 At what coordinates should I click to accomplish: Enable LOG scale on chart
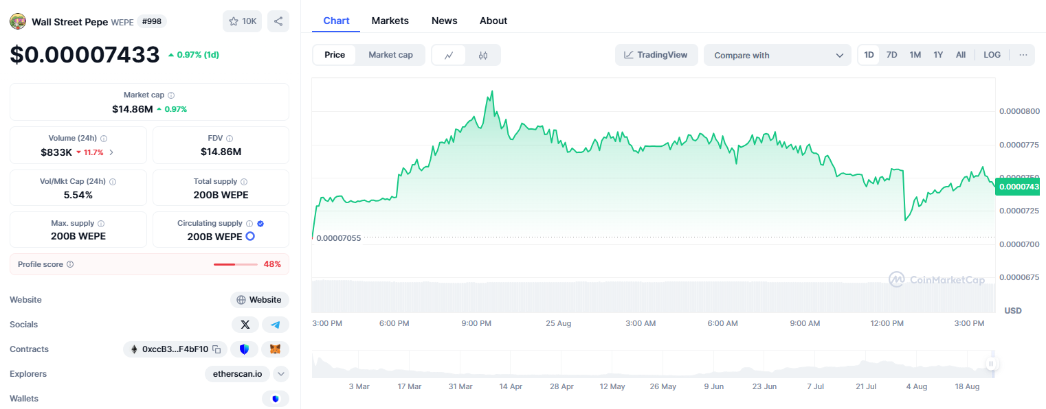click(992, 55)
